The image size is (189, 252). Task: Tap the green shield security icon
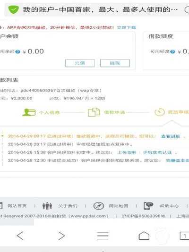point(14,9)
